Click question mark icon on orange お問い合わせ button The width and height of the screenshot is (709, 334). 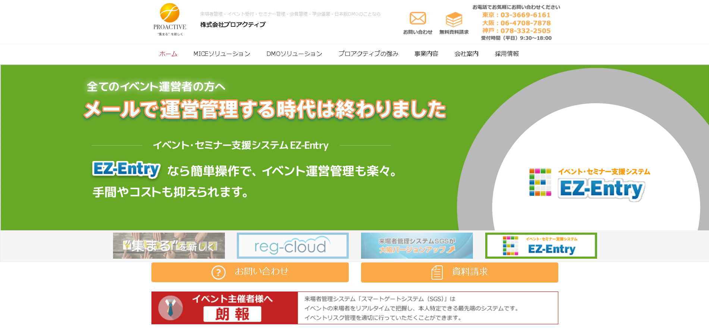(x=219, y=272)
